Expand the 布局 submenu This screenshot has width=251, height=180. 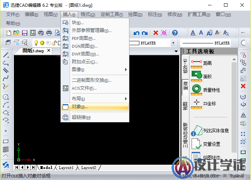[95, 99]
